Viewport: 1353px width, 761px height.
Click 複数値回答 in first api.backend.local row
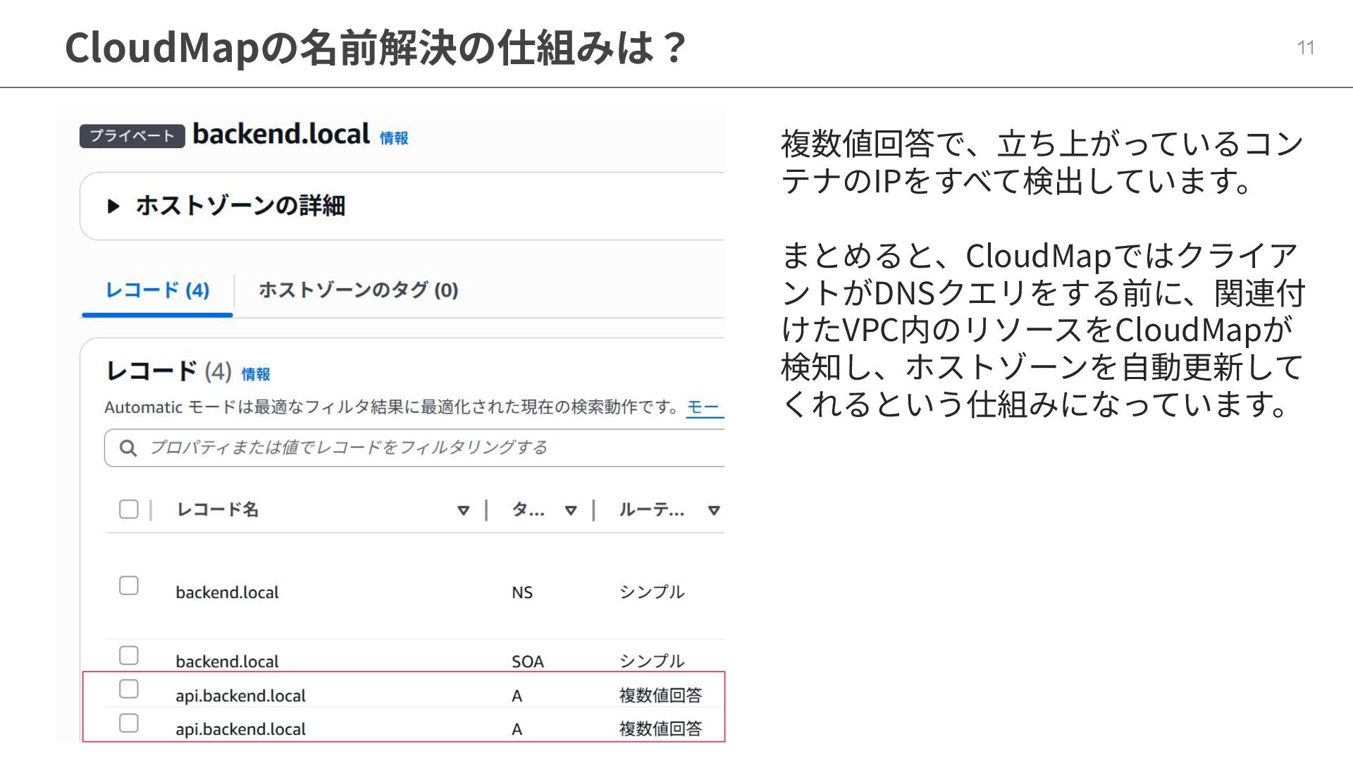[x=660, y=695]
